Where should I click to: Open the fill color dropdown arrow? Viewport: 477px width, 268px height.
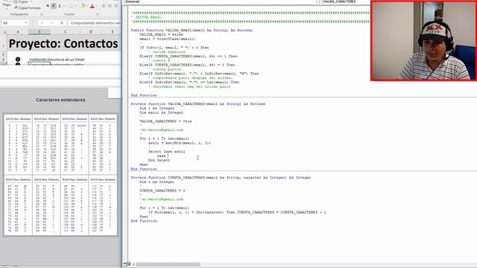(87, 6)
